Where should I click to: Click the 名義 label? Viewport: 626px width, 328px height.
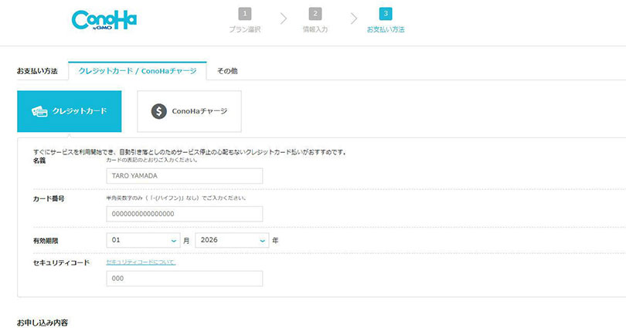pos(39,161)
